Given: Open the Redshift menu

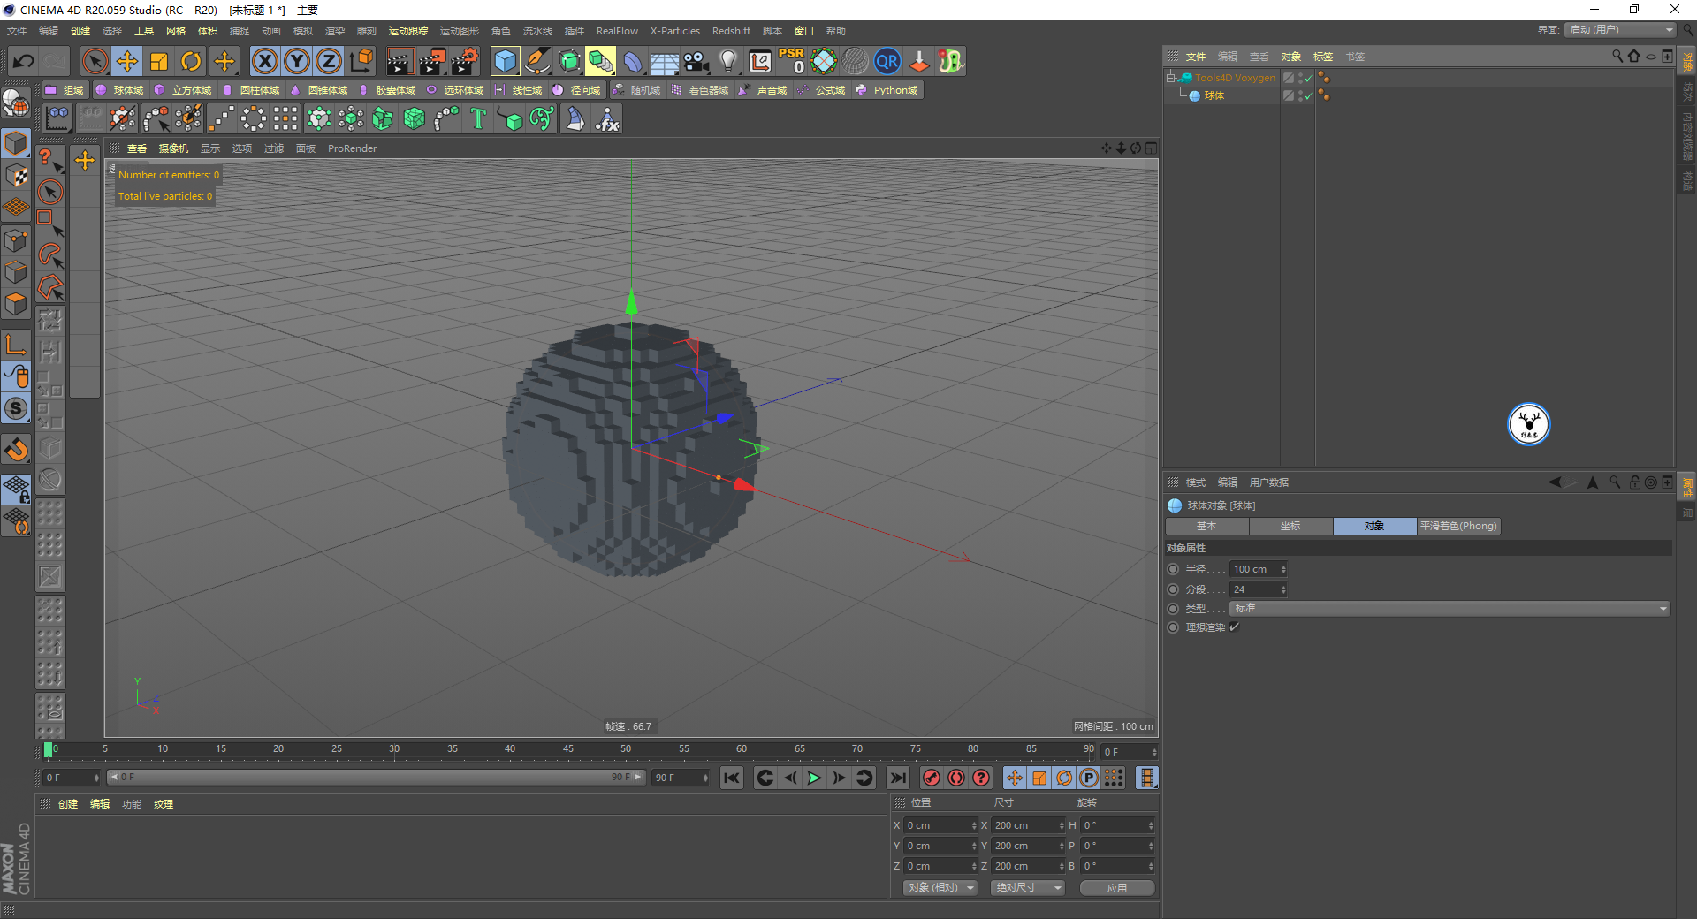Looking at the screenshot, I should coord(731,31).
